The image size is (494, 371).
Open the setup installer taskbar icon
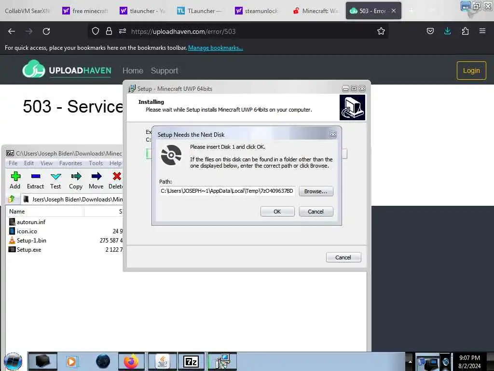coord(222,361)
